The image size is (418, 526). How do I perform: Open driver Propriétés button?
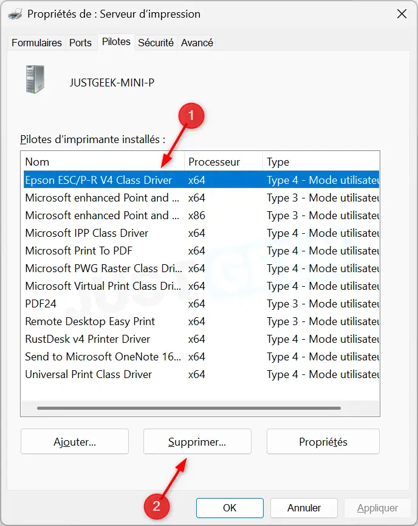[x=323, y=441]
